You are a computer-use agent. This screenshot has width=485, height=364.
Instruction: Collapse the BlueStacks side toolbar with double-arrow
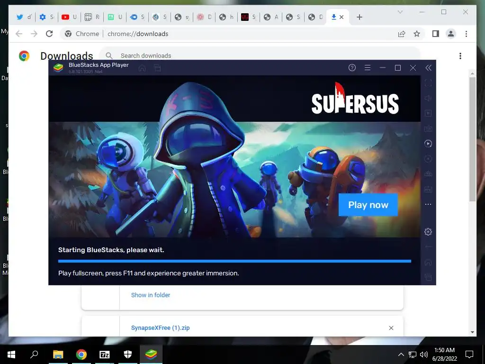(x=428, y=68)
